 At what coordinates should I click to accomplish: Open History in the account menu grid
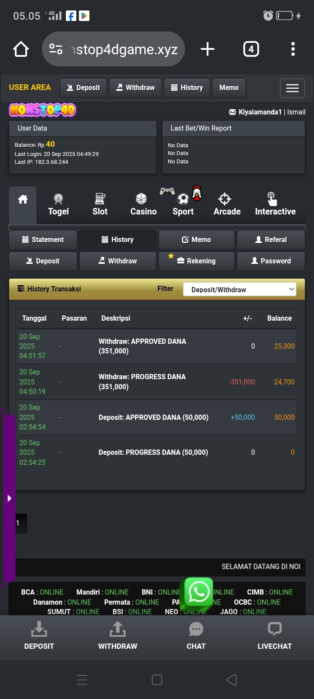click(118, 240)
